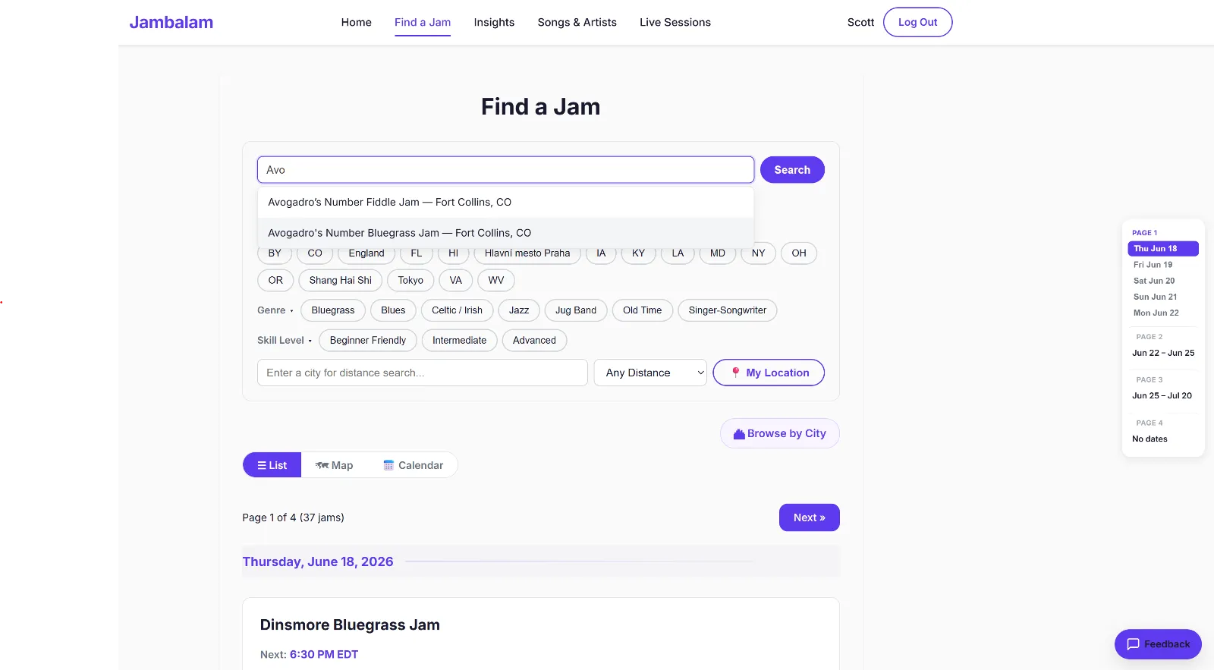This screenshot has width=1214, height=670.
Task: Switch to the Map view tab
Action: [x=335, y=465]
